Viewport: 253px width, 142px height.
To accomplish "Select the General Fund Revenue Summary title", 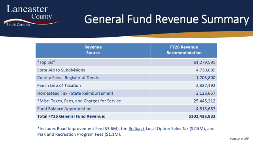I will tap(167, 19).
